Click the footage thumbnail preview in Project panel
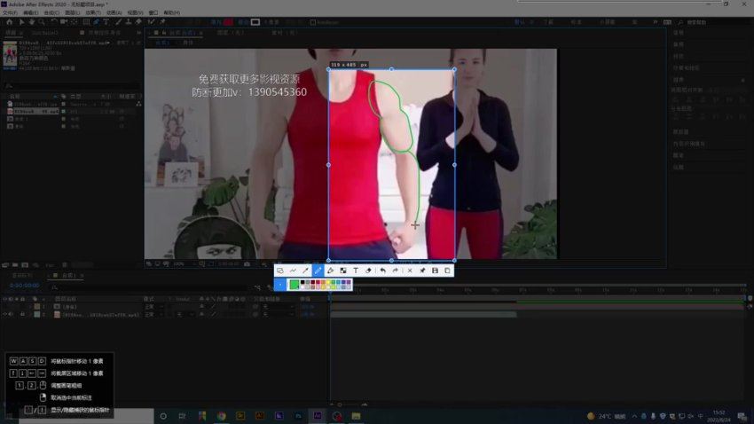 point(10,54)
